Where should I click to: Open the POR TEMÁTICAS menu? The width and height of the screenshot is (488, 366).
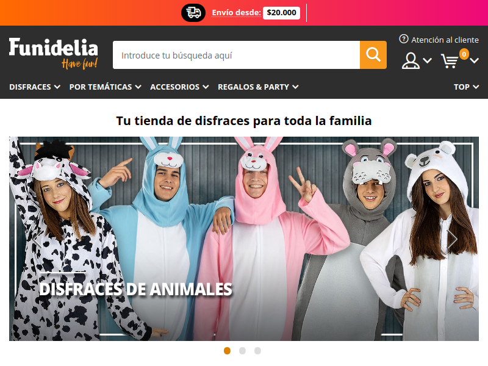(105, 87)
